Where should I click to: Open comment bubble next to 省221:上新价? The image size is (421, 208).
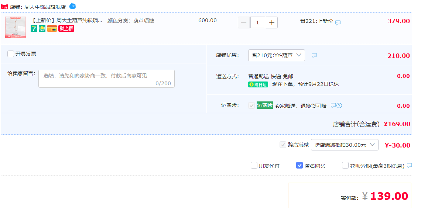(x=338, y=22)
